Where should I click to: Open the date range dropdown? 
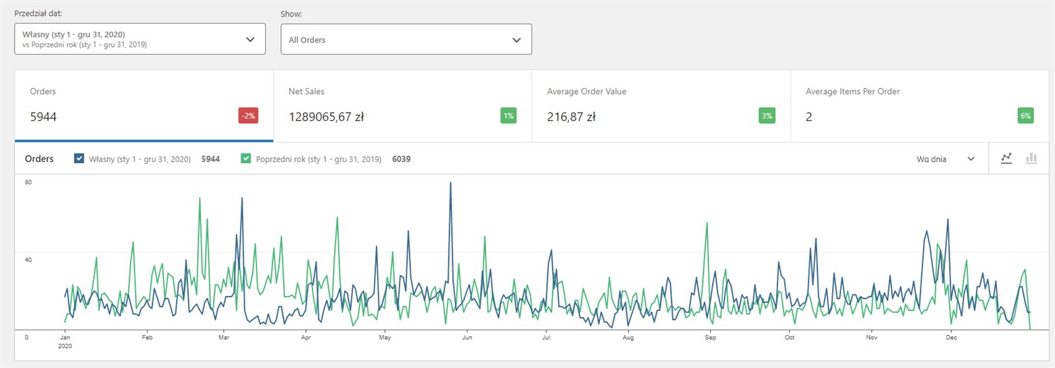coord(132,39)
